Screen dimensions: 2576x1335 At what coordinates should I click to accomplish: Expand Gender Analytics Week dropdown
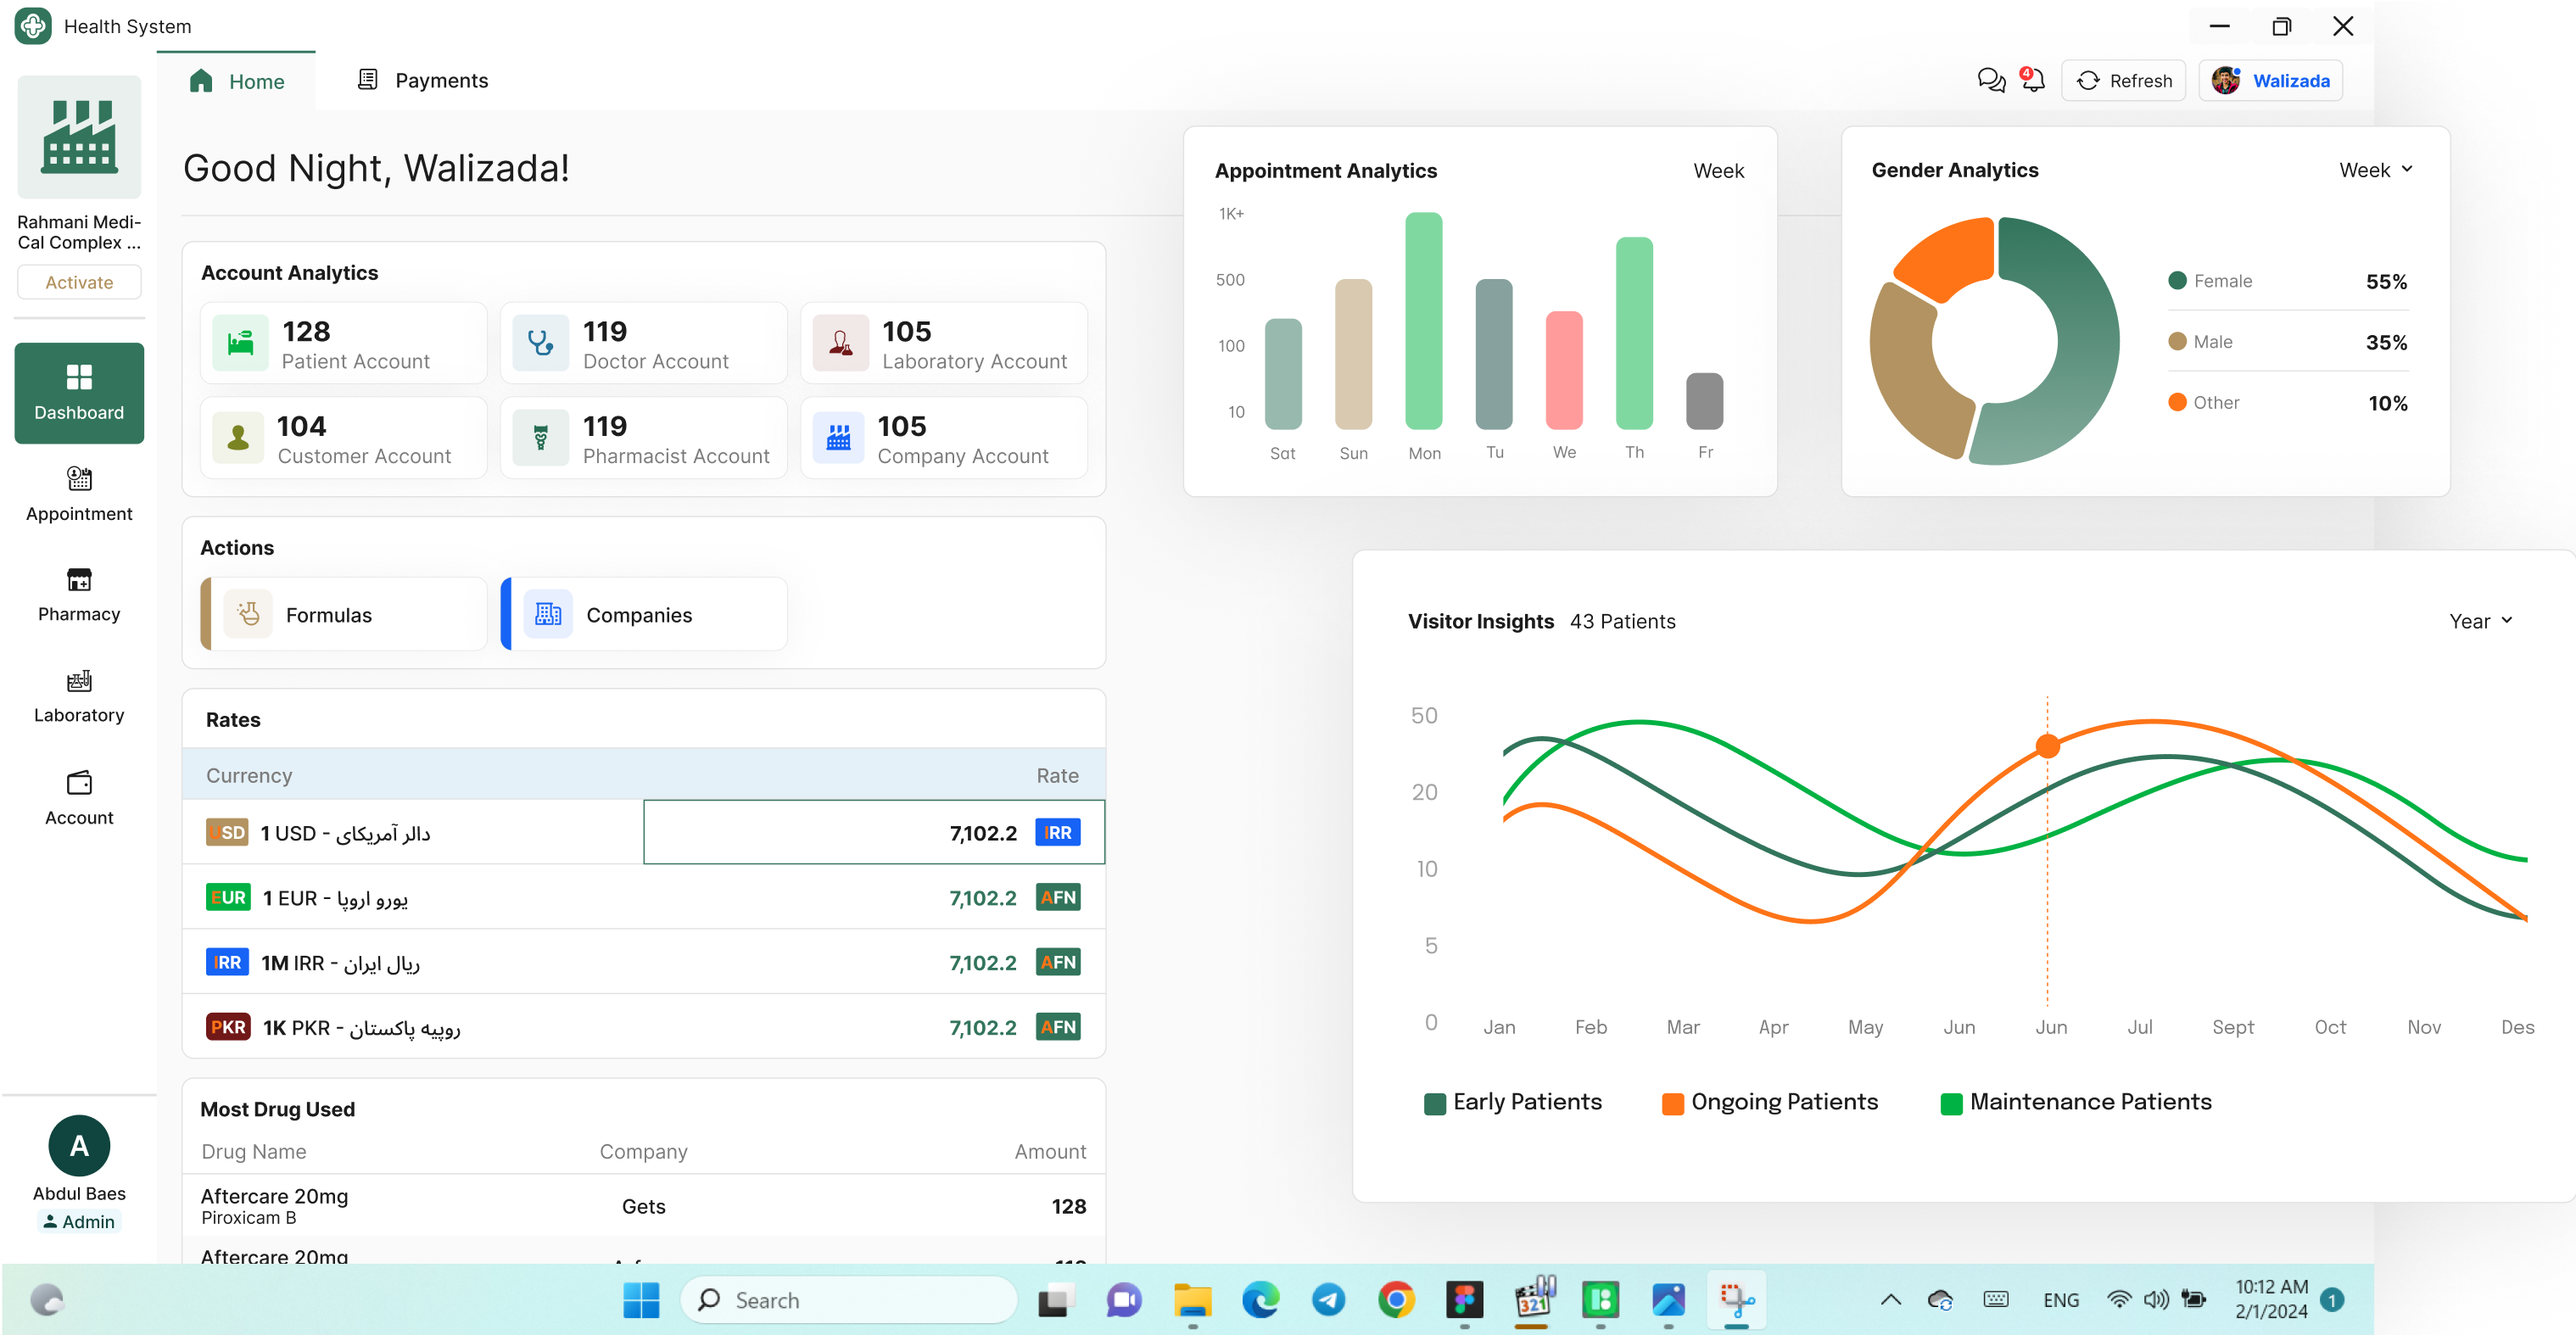click(x=2375, y=170)
